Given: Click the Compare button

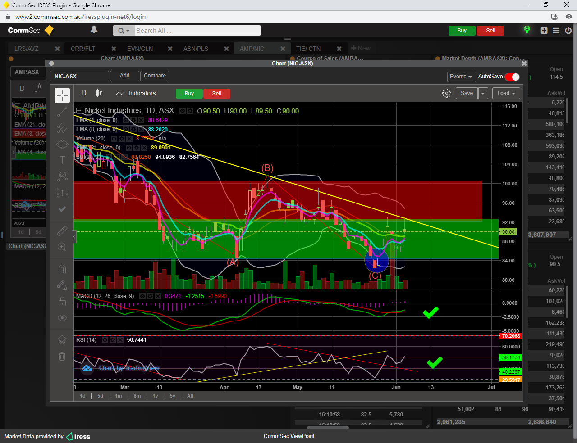Looking at the screenshot, I should point(155,76).
